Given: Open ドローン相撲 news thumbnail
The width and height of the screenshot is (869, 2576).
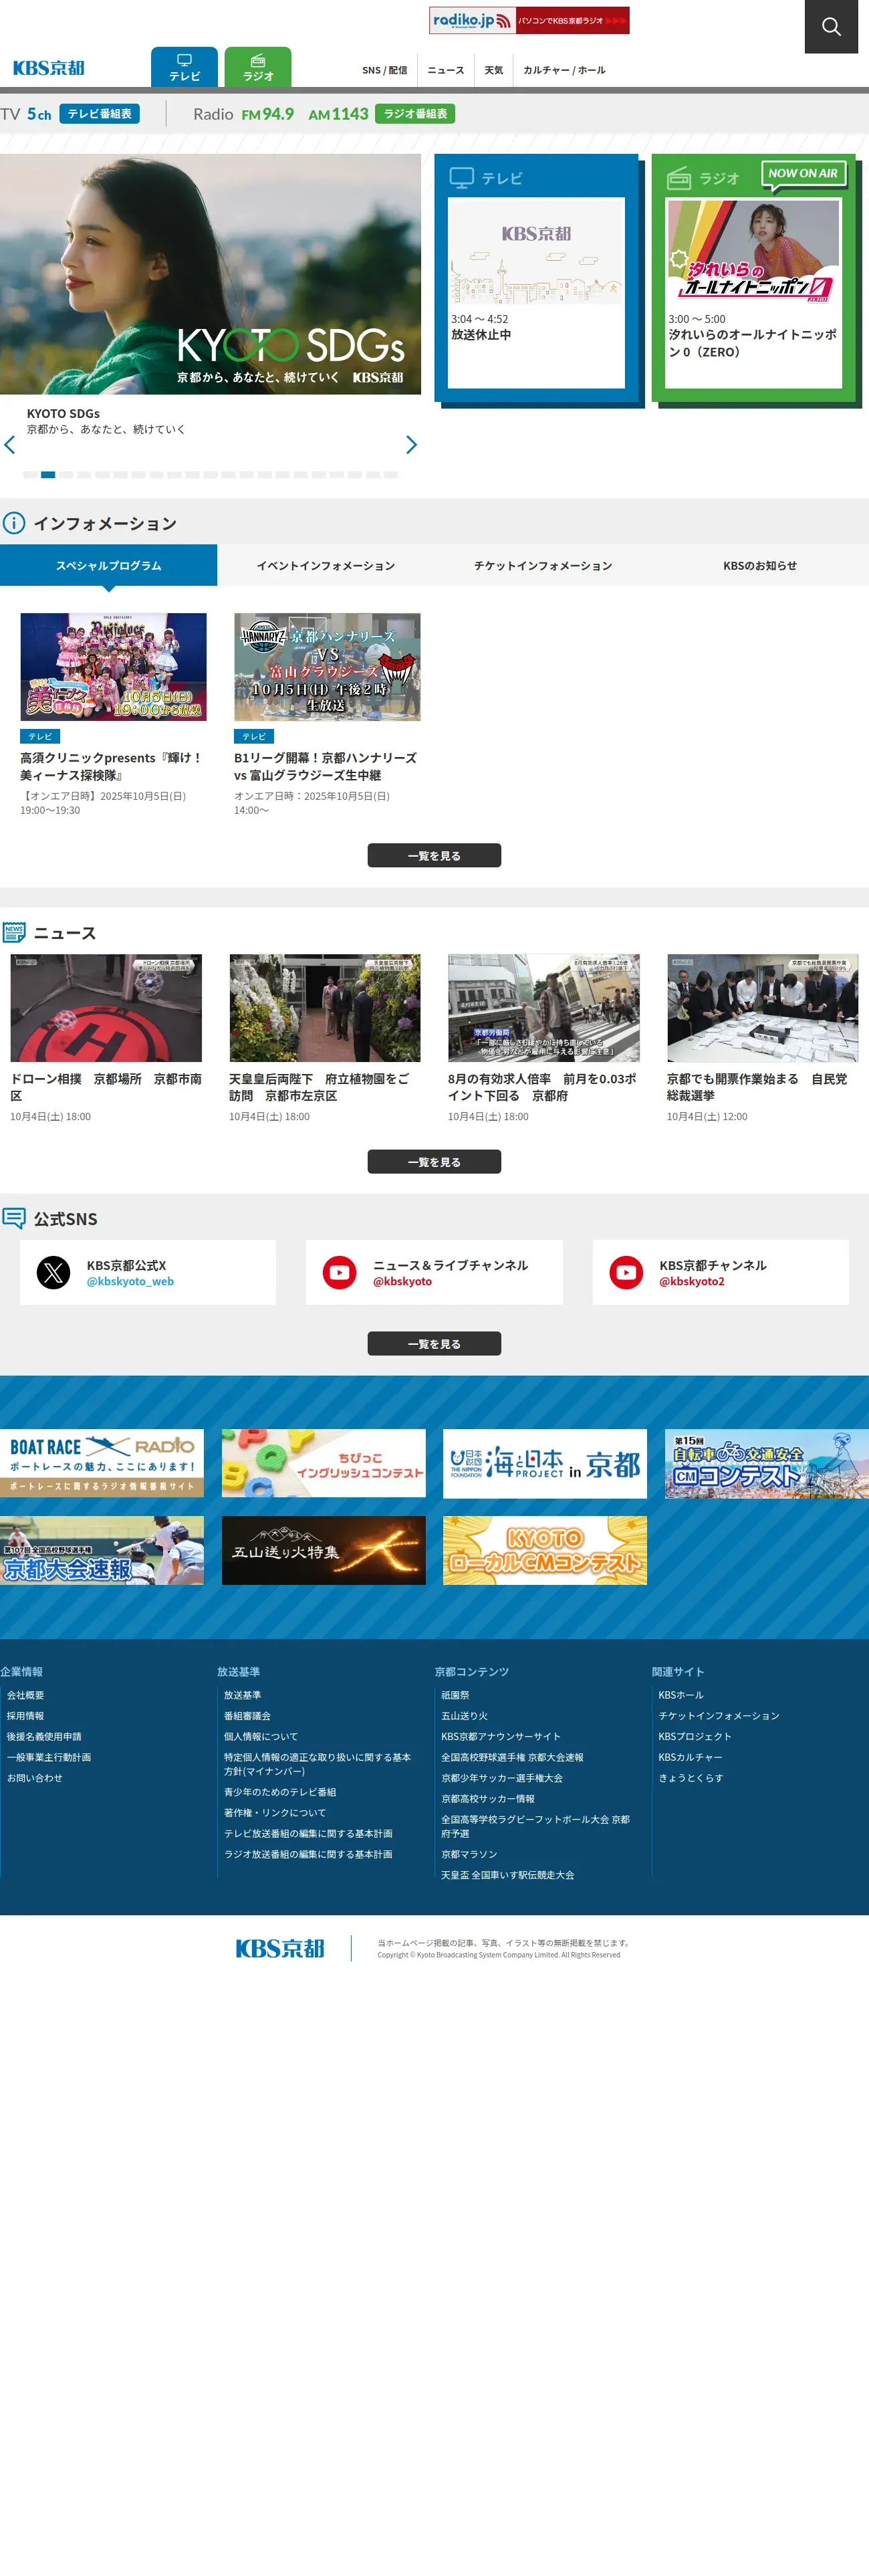Looking at the screenshot, I should 106,1008.
